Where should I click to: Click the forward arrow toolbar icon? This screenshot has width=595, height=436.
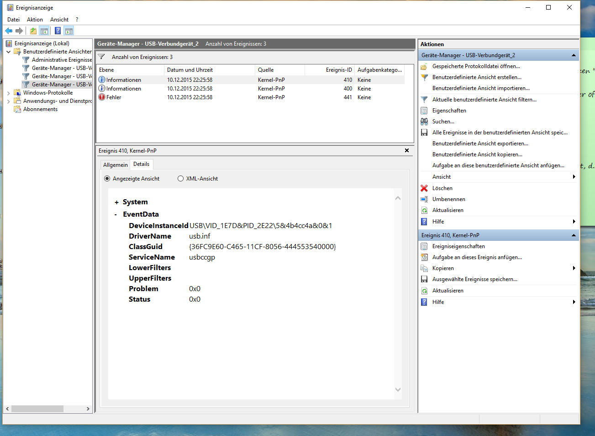pos(19,31)
